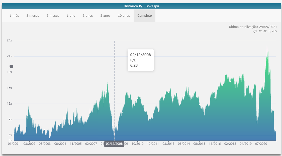
Task: Click the 24x label on the y-axis
Action: (9, 40)
